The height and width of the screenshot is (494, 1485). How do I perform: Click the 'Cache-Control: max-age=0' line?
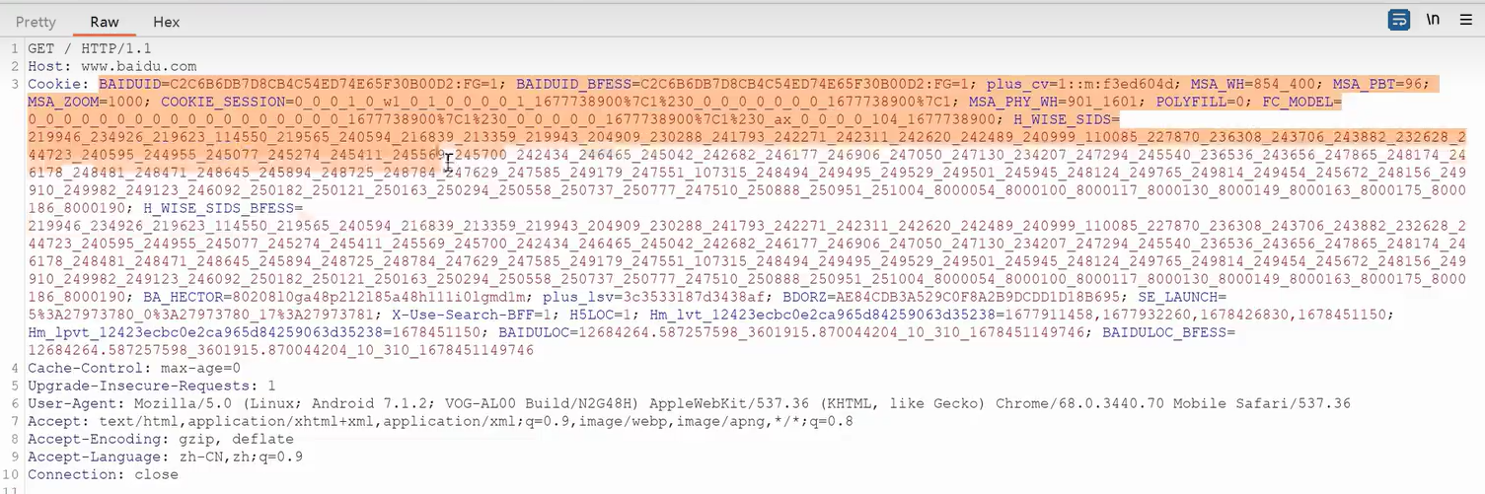point(134,368)
